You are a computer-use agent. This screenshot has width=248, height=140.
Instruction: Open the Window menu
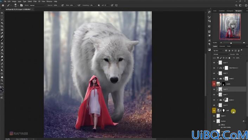click(49, 1)
